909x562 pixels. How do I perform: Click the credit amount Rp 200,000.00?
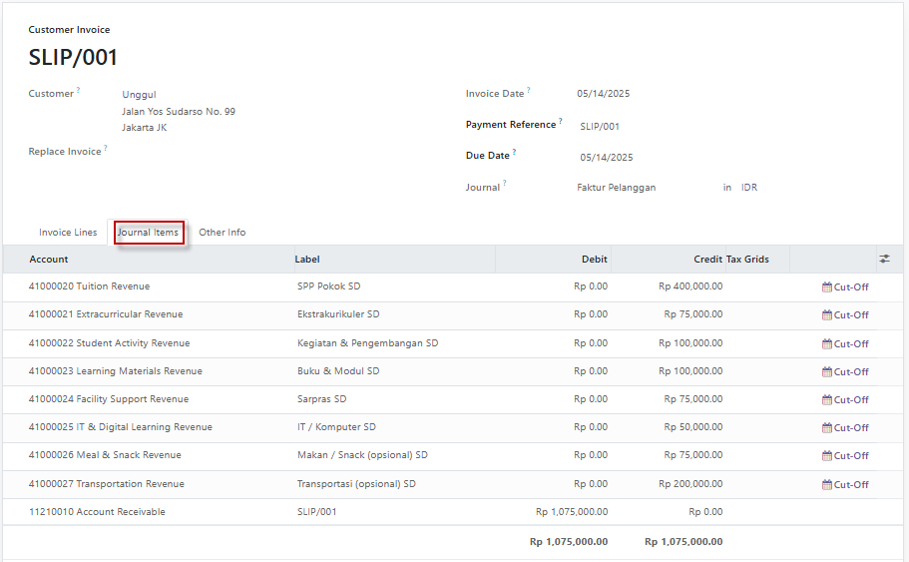pyautogui.click(x=690, y=484)
